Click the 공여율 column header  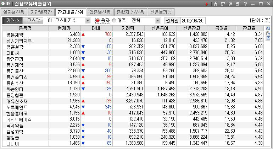click(x=222, y=28)
